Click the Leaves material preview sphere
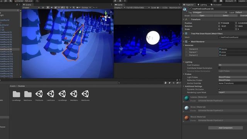Screen dimensions: 247x139 pyautogui.click(x=186, y=98)
